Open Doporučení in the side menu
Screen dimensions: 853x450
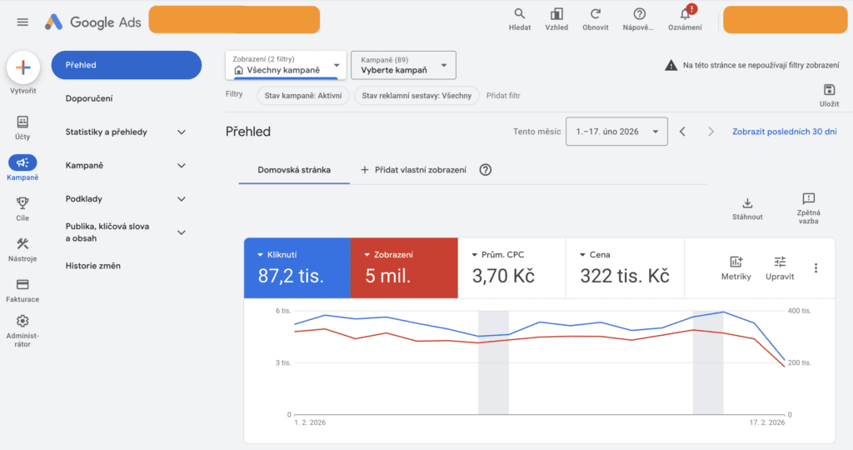(x=89, y=98)
